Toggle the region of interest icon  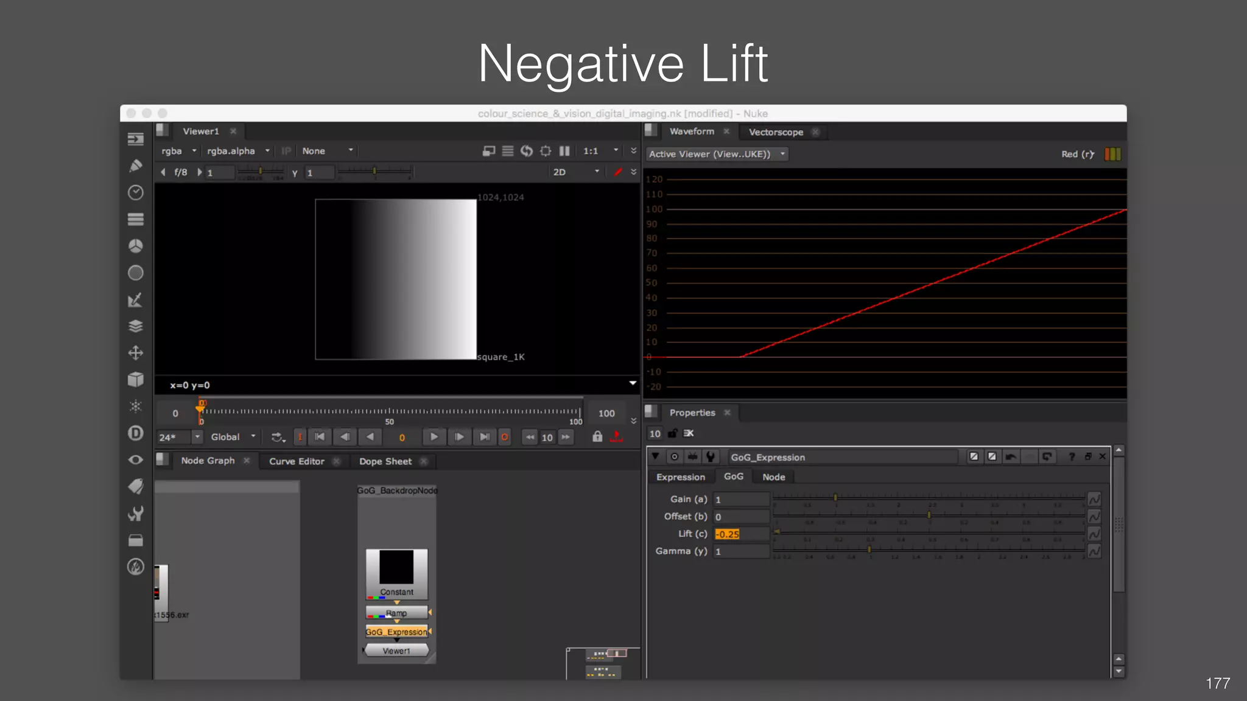(x=546, y=151)
